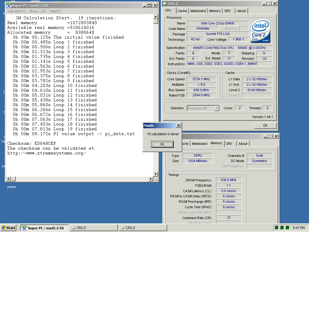Click the Bus Speed 636.0 MHz field
The width and height of the screenshot is (309, 309).
coord(201,90)
